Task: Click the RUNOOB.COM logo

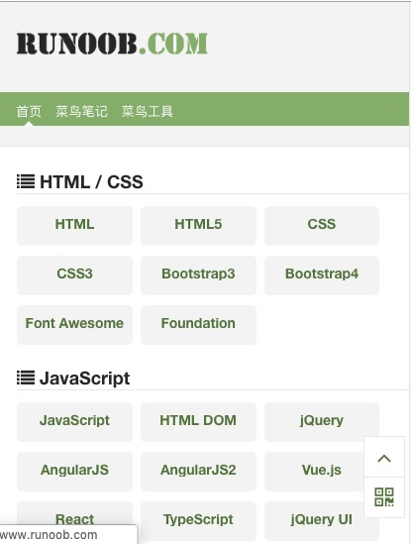Action: (112, 44)
